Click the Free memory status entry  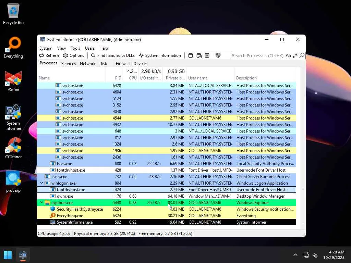pos(165,234)
